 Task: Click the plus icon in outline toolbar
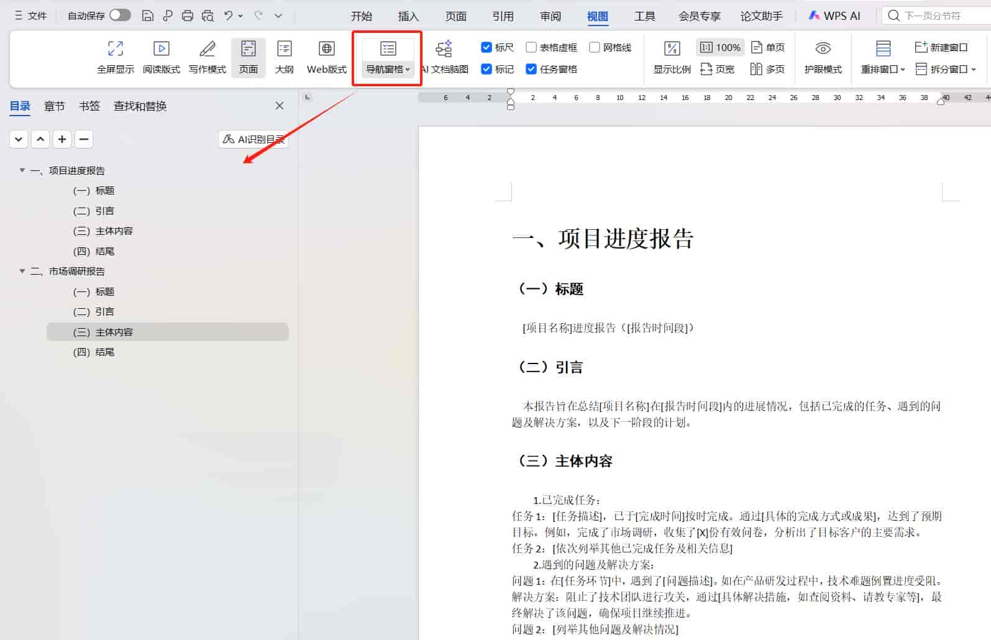62,139
